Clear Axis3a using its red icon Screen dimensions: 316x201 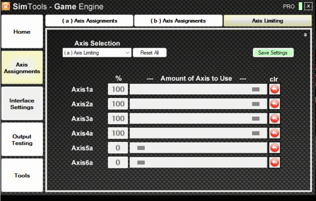[274, 119]
